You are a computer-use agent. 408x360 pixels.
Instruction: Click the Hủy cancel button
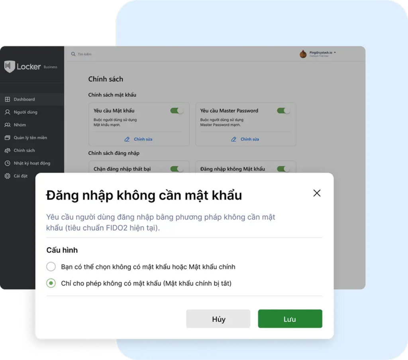(218, 319)
